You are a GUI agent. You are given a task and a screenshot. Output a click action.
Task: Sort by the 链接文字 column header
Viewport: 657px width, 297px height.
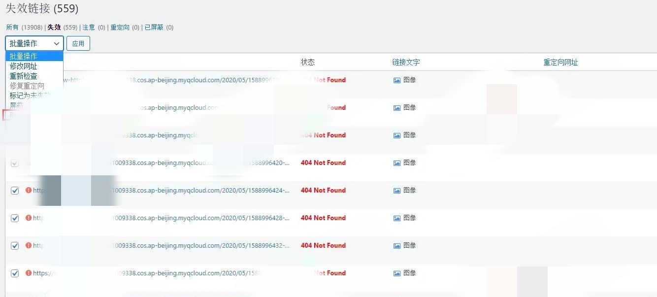click(406, 63)
